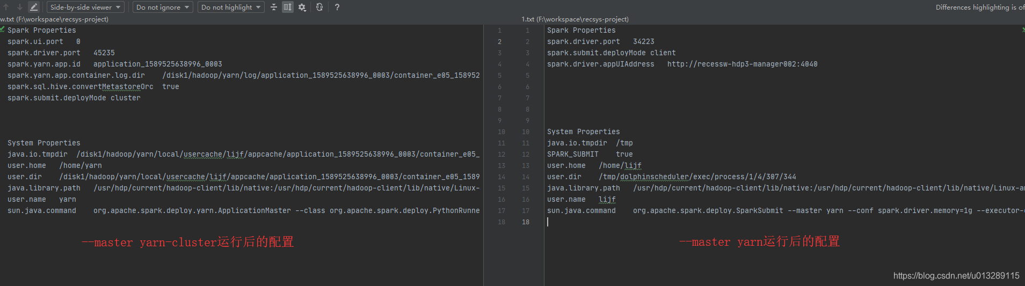Click left file path w.txt label
The height and width of the screenshot is (286, 1025).
pyautogui.click(x=54, y=19)
